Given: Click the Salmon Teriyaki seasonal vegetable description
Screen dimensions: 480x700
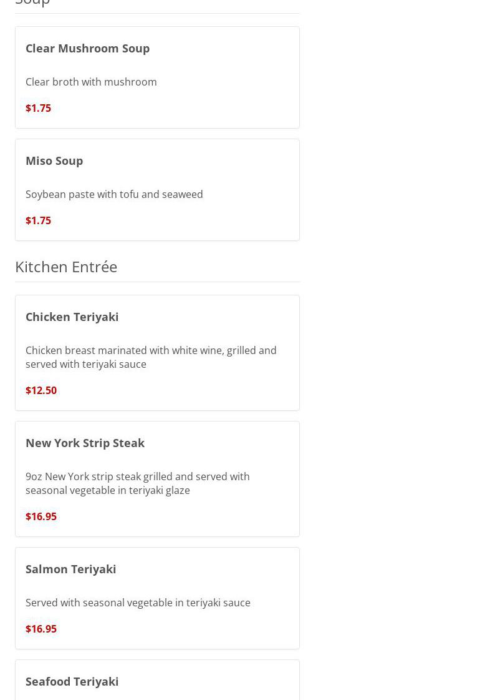Looking at the screenshot, I should pyautogui.click(x=138, y=603).
